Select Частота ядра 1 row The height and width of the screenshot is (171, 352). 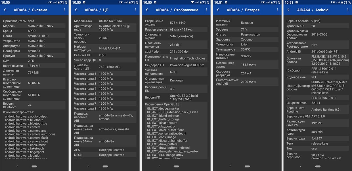[105, 74]
